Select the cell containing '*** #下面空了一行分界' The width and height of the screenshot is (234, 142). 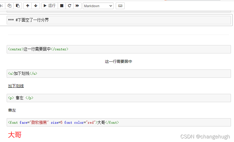(119, 20)
